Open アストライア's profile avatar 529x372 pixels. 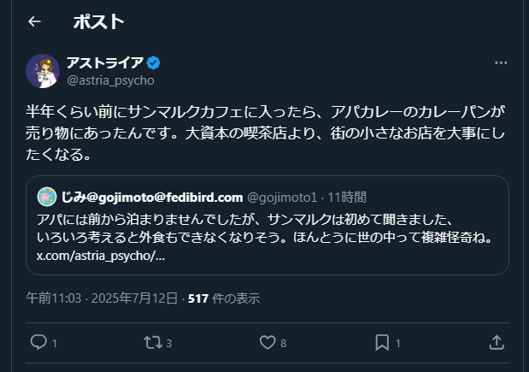pos(43,71)
